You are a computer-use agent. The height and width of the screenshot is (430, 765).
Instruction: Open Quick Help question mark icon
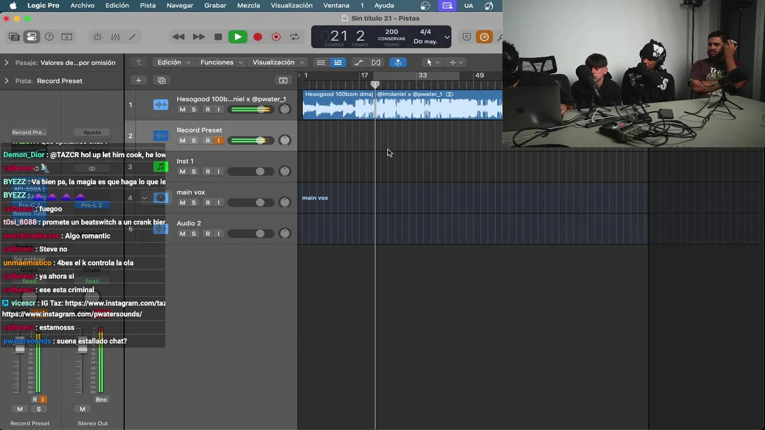coord(50,37)
